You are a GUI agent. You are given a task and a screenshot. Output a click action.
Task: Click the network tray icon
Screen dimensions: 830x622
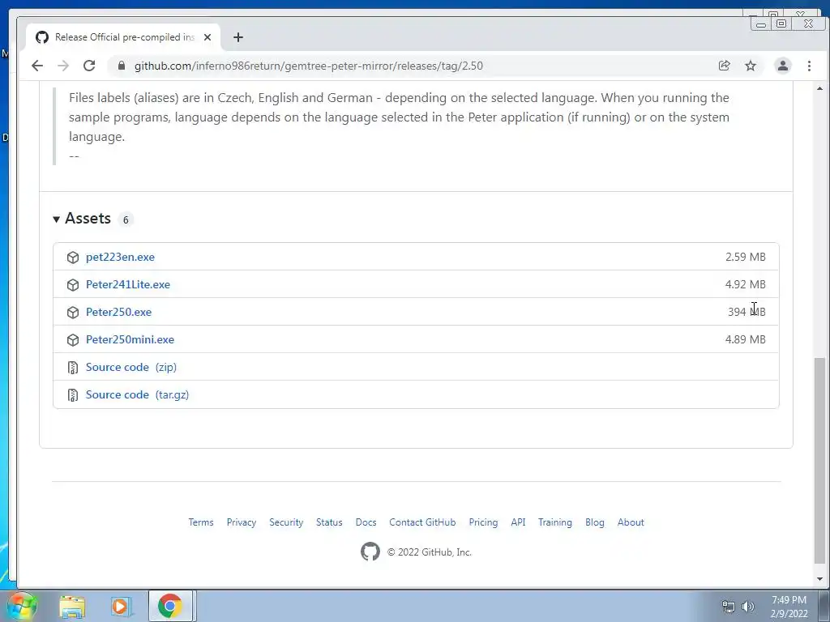729,607
